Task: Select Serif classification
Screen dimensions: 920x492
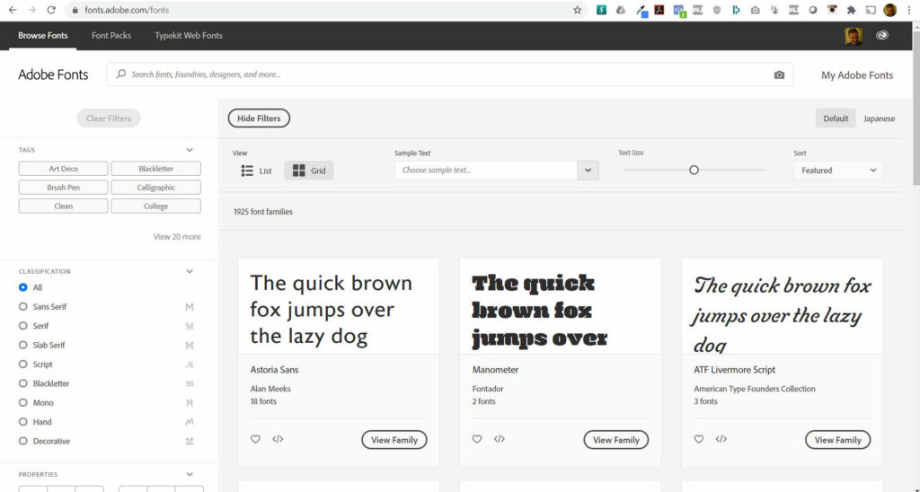Action: tap(22, 326)
